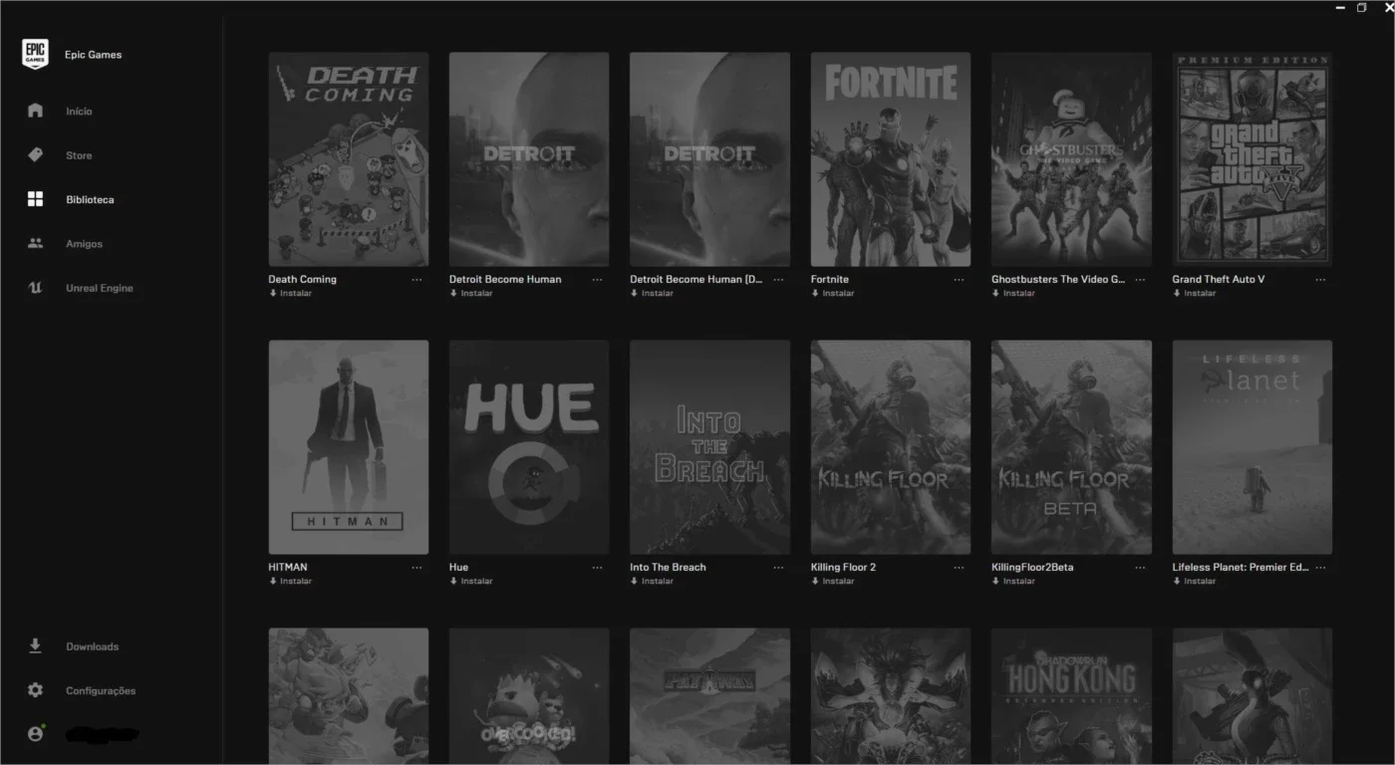Click the Fortnite cover art

891,159
